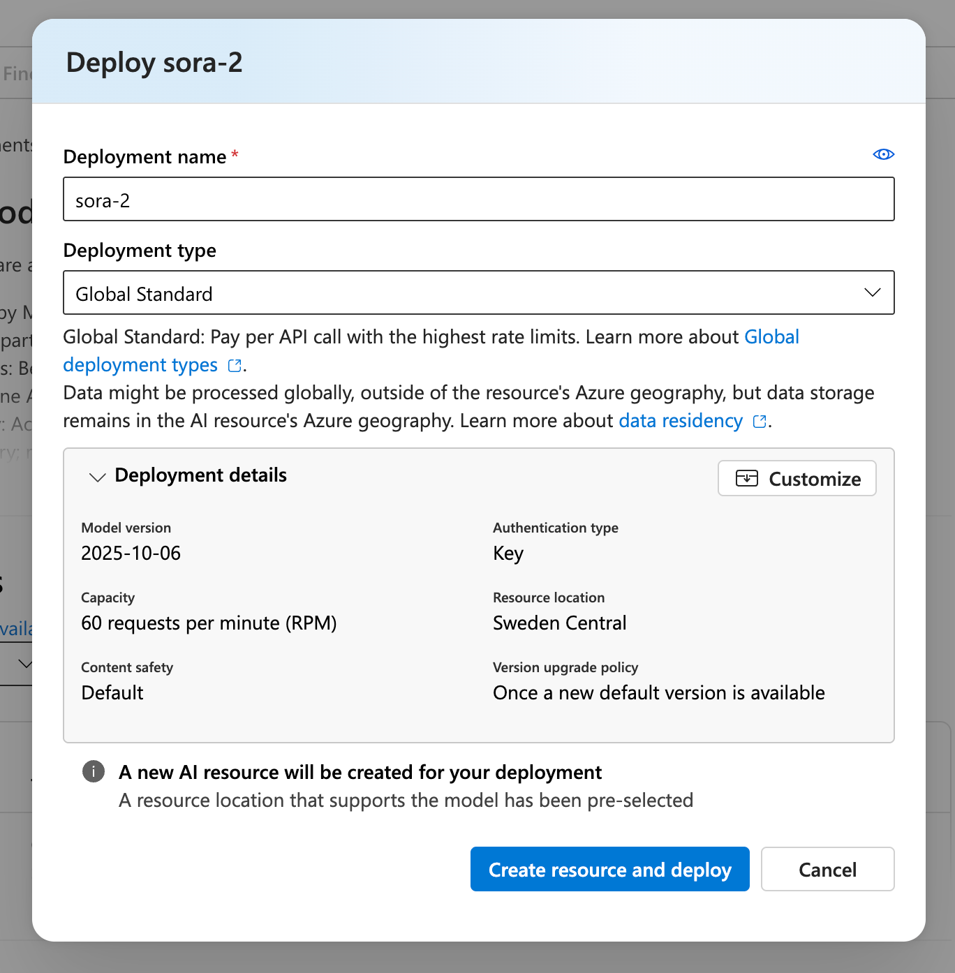955x973 pixels.
Task: Open the external link icon after "Global deployment types"
Action: 234,365
